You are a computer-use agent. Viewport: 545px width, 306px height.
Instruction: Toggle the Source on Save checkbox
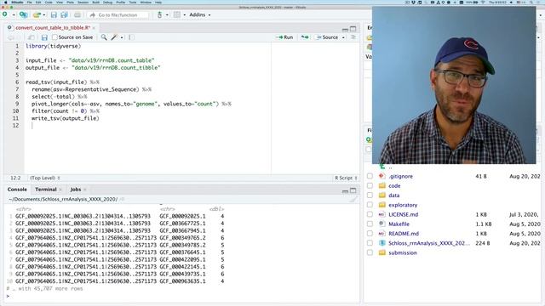coord(54,37)
